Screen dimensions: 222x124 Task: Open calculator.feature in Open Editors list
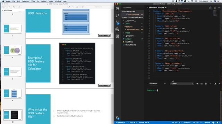134,14
